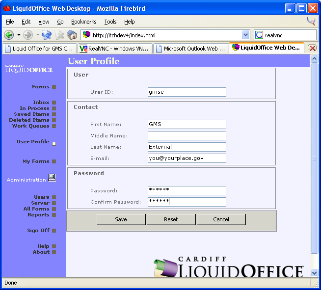Close the current tab with X icon

[x=312, y=48]
